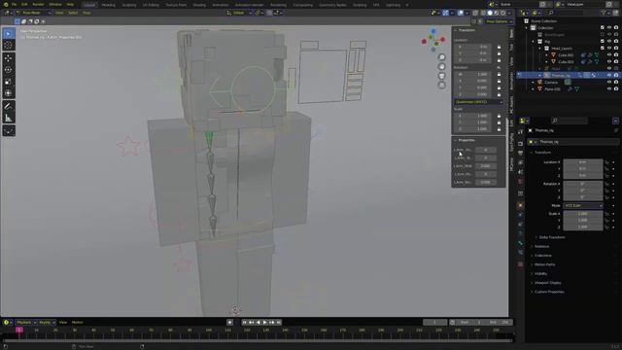Hide Cube.002 using its eye icon

609,55
